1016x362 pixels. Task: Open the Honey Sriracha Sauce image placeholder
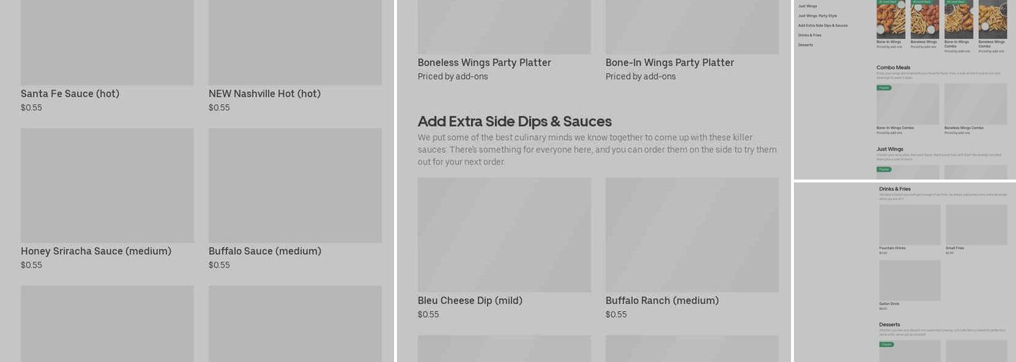[107, 185]
